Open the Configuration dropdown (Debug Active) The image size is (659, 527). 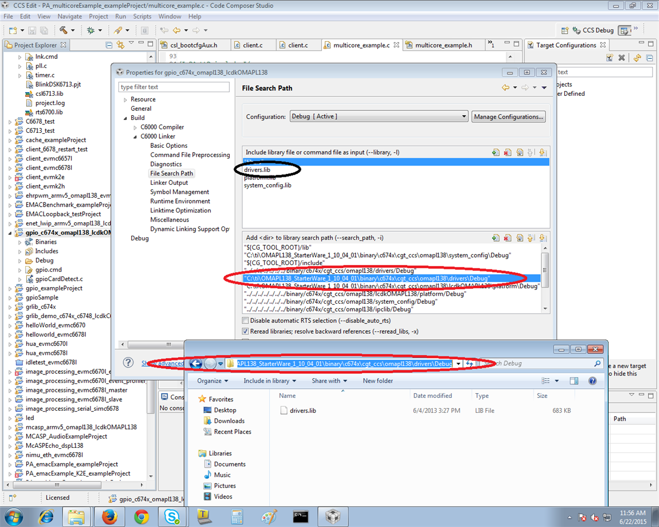point(379,116)
